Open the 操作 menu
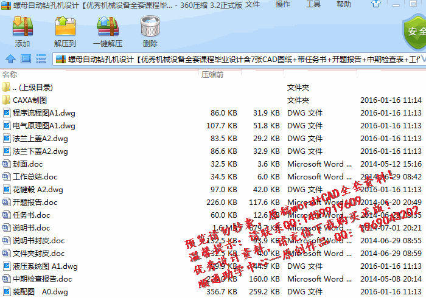This screenshot has width=426, height=298. point(283,4)
